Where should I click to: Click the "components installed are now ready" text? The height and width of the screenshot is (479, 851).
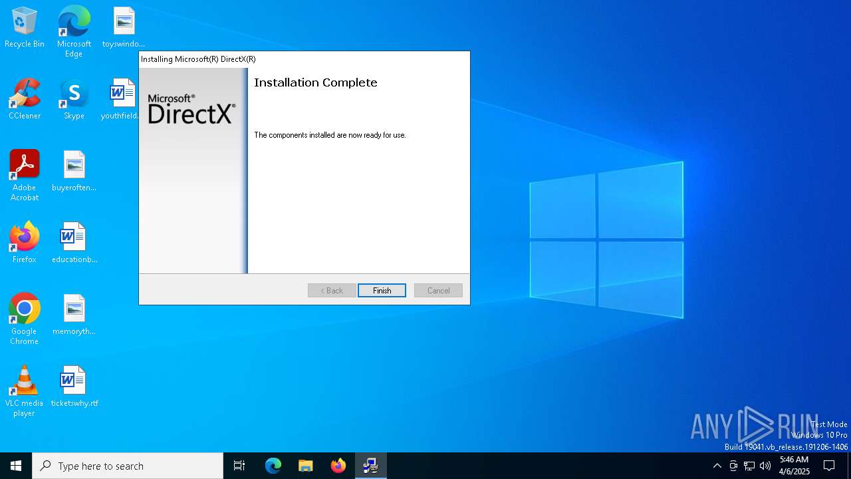[x=330, y=135]
